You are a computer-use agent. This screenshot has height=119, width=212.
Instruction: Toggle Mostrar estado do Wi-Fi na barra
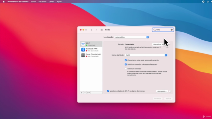coord(108,91)
